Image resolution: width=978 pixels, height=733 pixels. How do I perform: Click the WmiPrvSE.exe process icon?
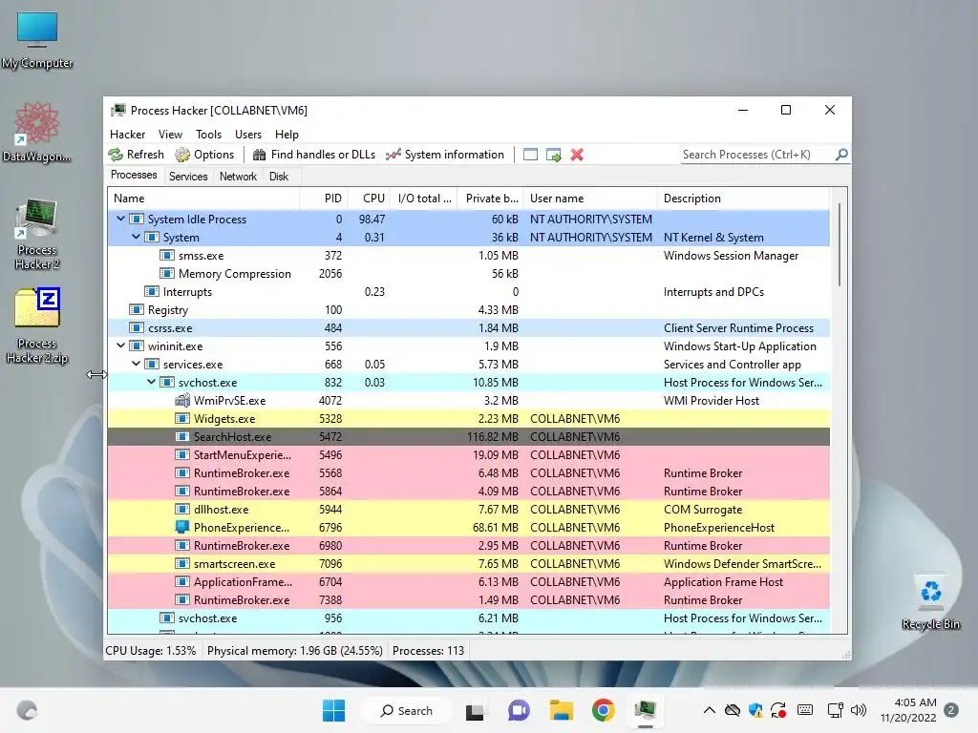pyautogui.click(x=182, y=400)
